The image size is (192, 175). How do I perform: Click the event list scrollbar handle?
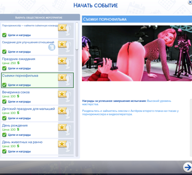coord(77,36)
